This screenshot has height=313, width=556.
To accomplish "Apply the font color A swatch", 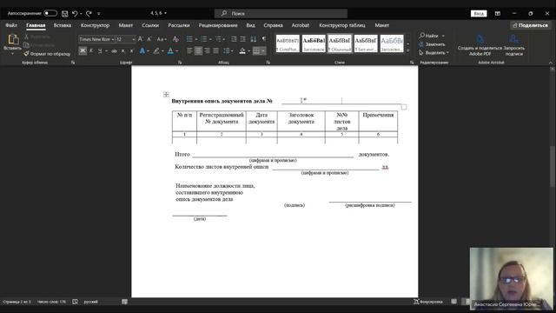I will tap(170, 51).
